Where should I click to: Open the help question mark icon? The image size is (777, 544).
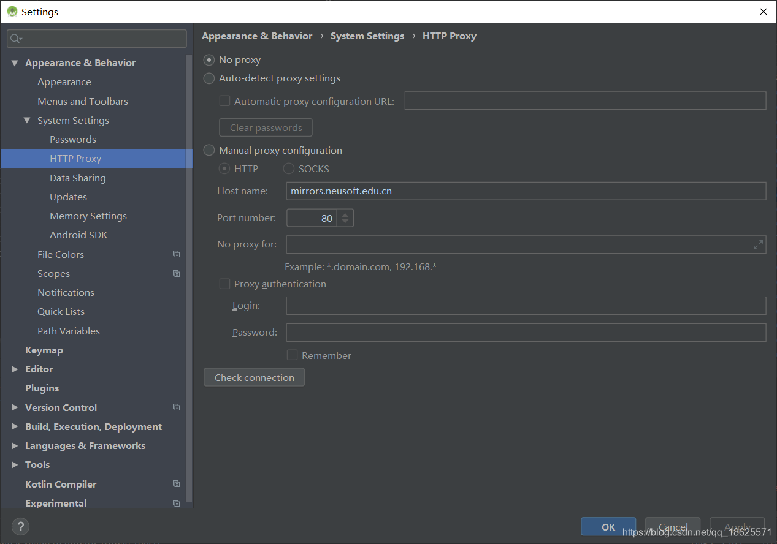pyautogui.click(x=20, y=526)
